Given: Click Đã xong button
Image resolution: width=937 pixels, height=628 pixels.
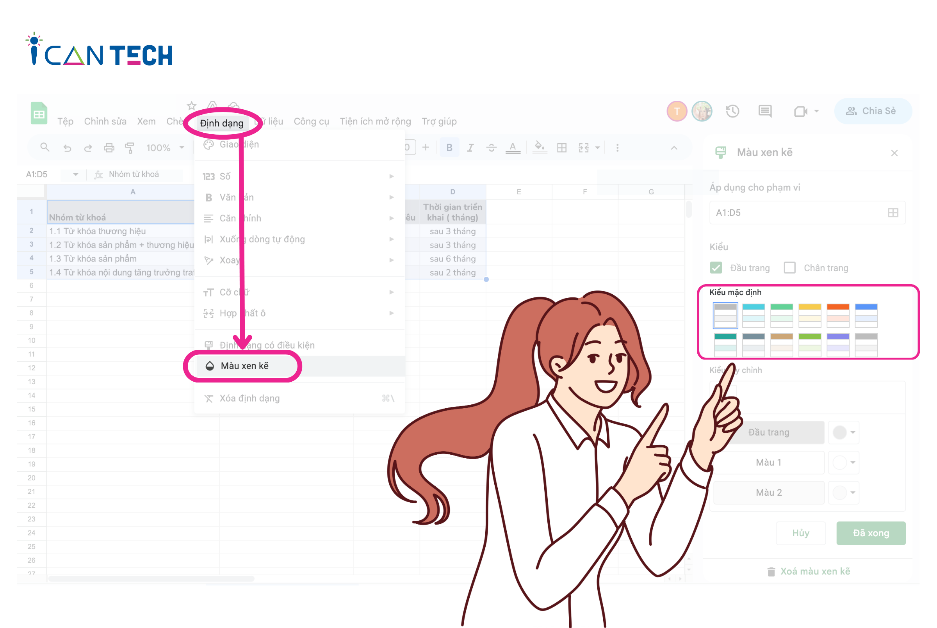Looking at the screenshot, I should (x=871, y=533).
